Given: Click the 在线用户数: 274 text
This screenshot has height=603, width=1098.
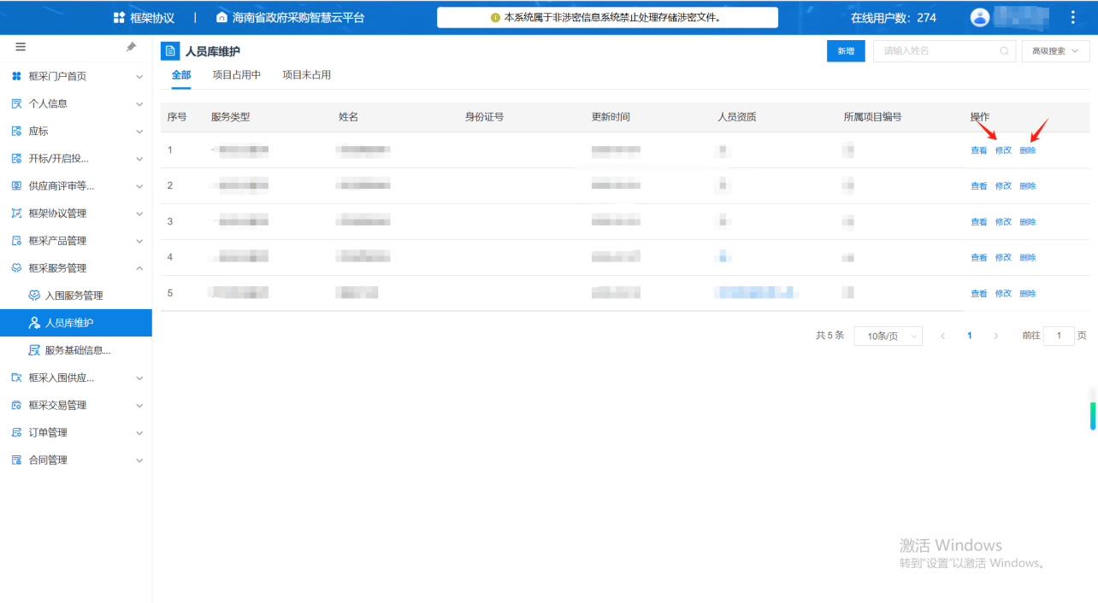Looking at the screenshot, I should pos(894,18).
